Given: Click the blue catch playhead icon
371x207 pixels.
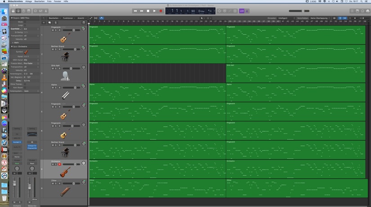Looking at the screenshot, I should 102,18.
